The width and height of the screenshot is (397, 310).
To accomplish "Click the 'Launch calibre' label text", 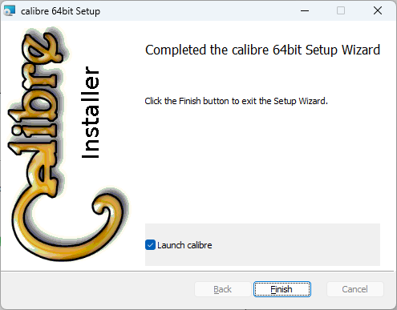I will pos(184,245).
